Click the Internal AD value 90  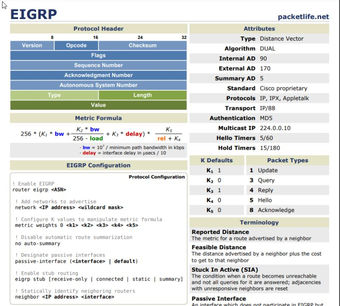click(x=263, y=58)
